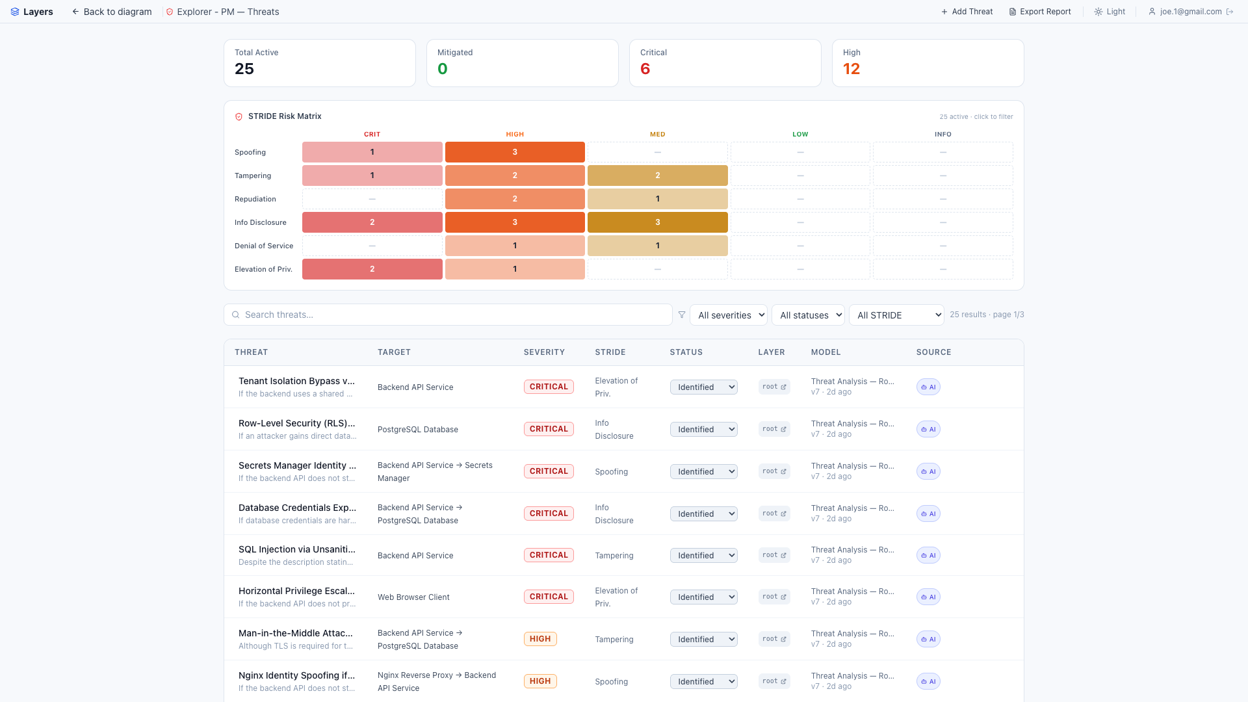
Task: Focus the Search threats input field
Action: click(448, 315)
